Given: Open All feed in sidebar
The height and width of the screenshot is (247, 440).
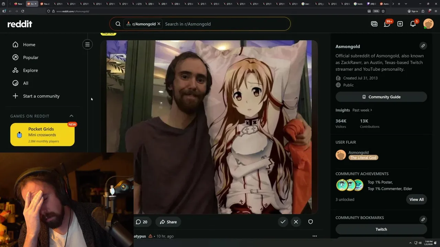Looking at the screenshot, I should [26, 83].
